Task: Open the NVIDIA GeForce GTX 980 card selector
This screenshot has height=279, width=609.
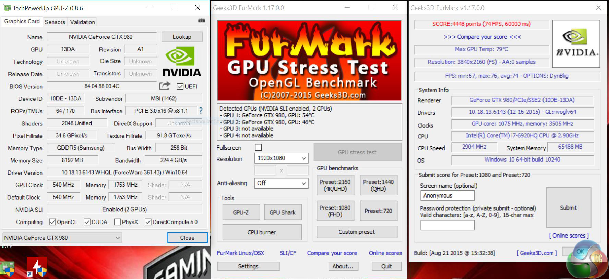Action: 62,238
